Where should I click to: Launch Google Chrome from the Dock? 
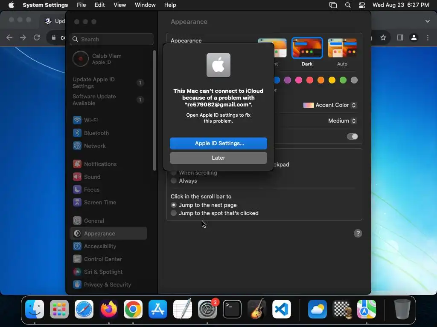[x=133, y=309]
